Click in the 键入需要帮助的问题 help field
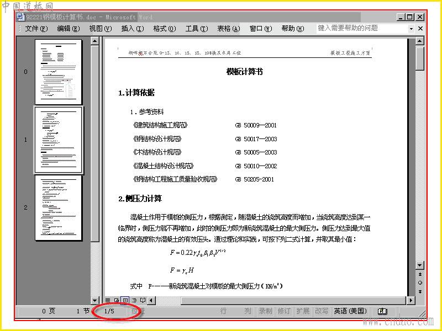Image resolution: width=442 pixels, height=331 pixels. coord(362,29)
